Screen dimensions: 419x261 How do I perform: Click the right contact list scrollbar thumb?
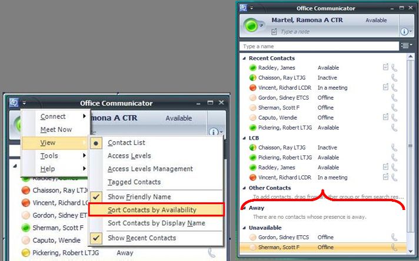click(410, 145)
